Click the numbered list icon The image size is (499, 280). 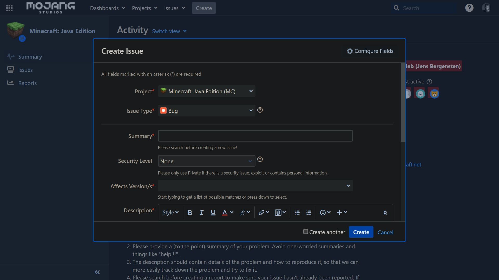click(308, 212)
